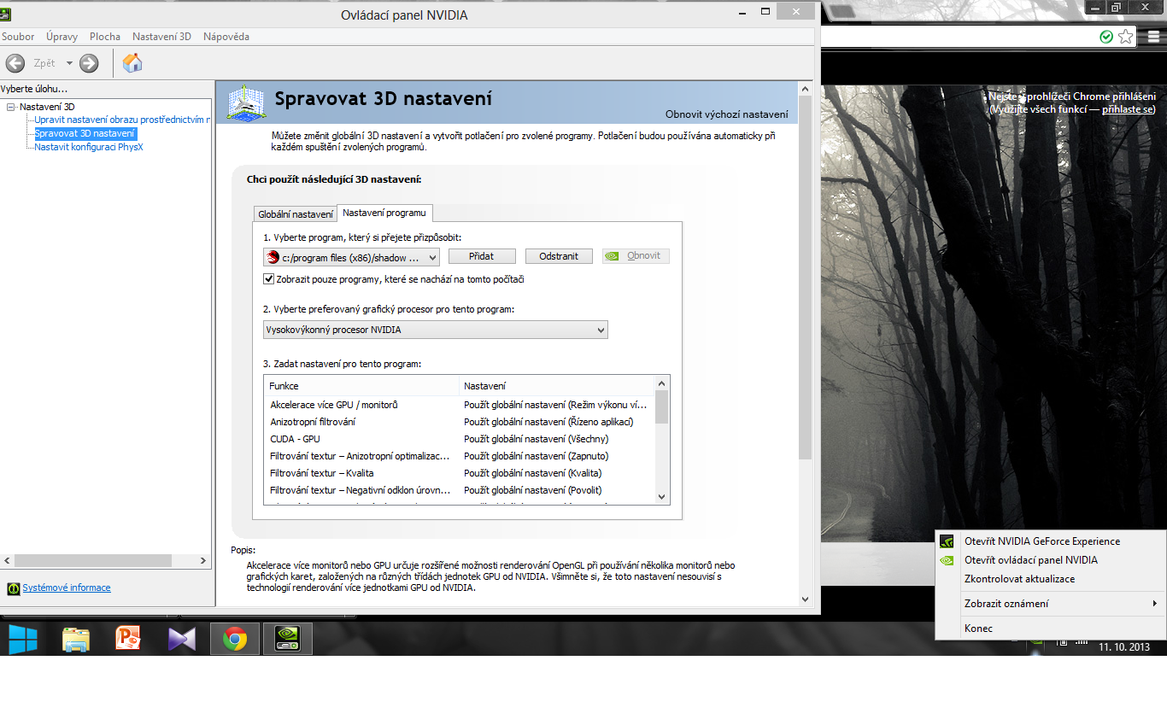Go back with the Zpět arrow button

tap(15, 63)
